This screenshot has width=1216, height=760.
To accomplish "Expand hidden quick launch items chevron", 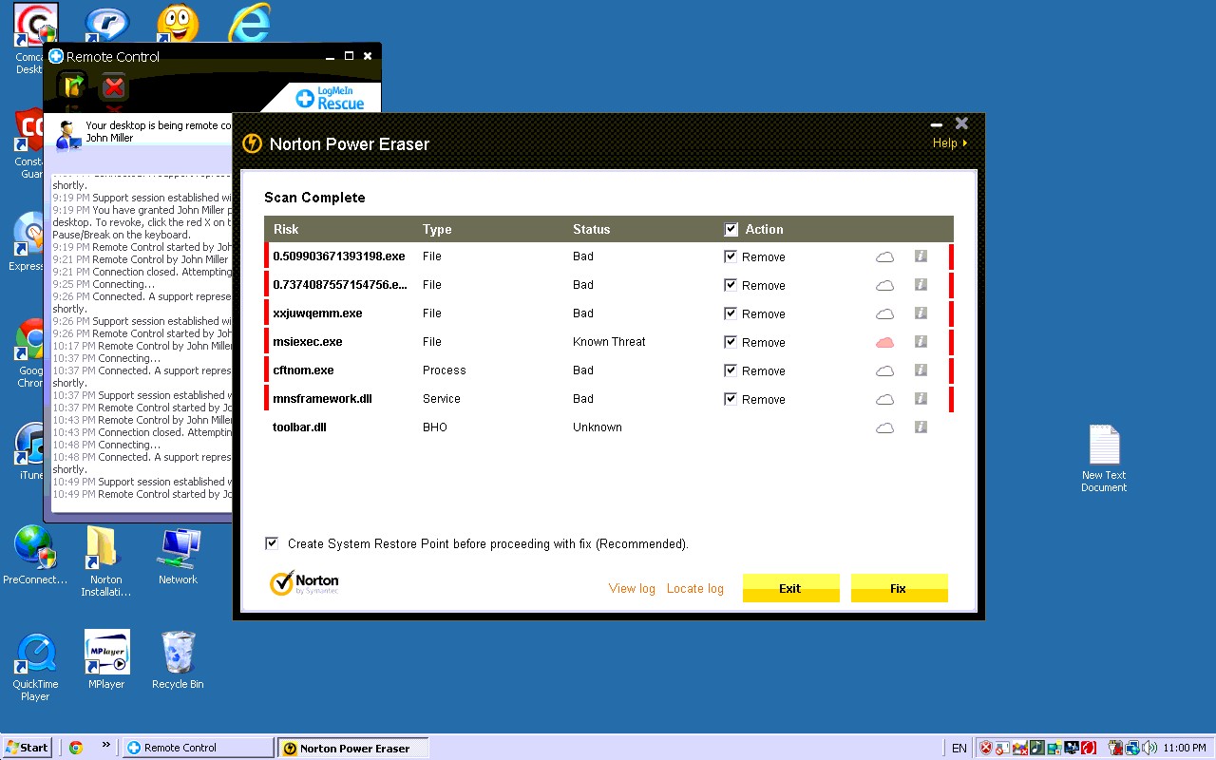I will coord(105,746).
